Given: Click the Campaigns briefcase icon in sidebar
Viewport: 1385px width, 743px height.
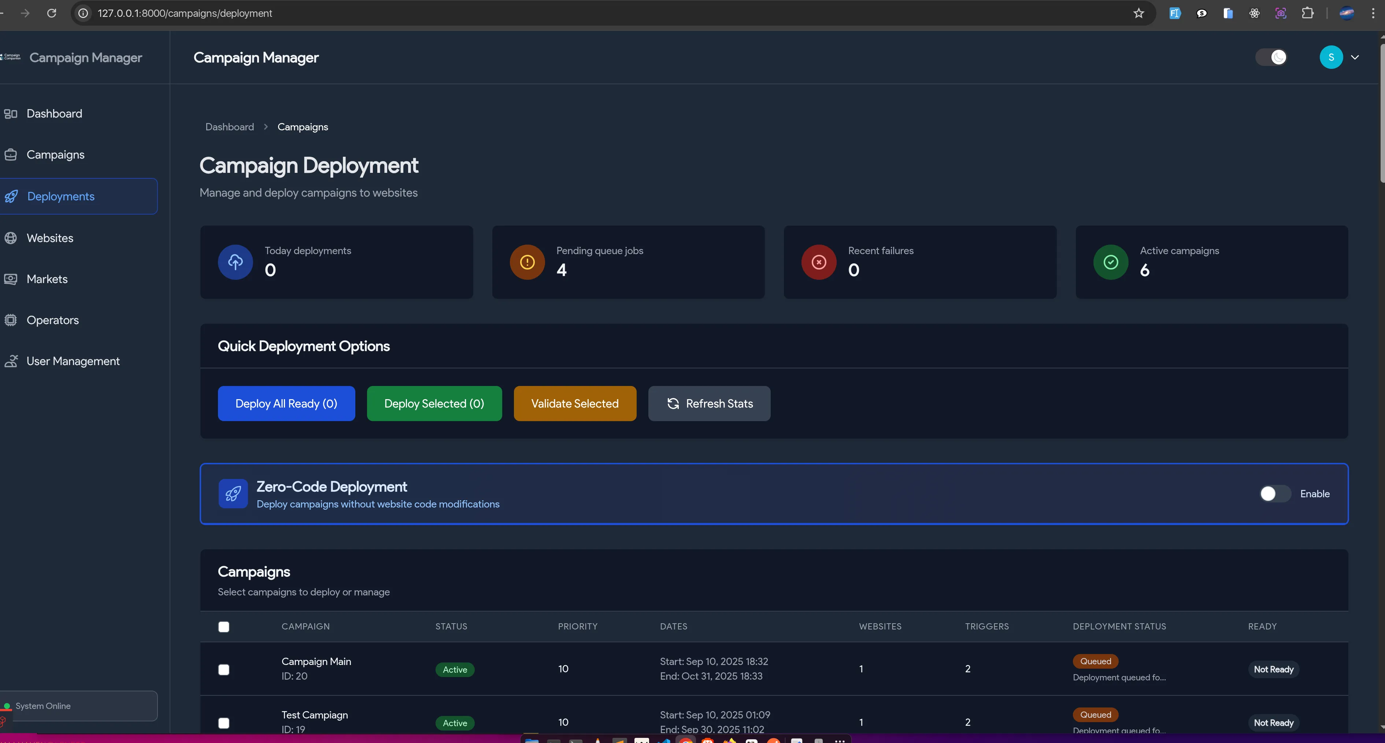Looking at the screenshot, I should point(11,155).
